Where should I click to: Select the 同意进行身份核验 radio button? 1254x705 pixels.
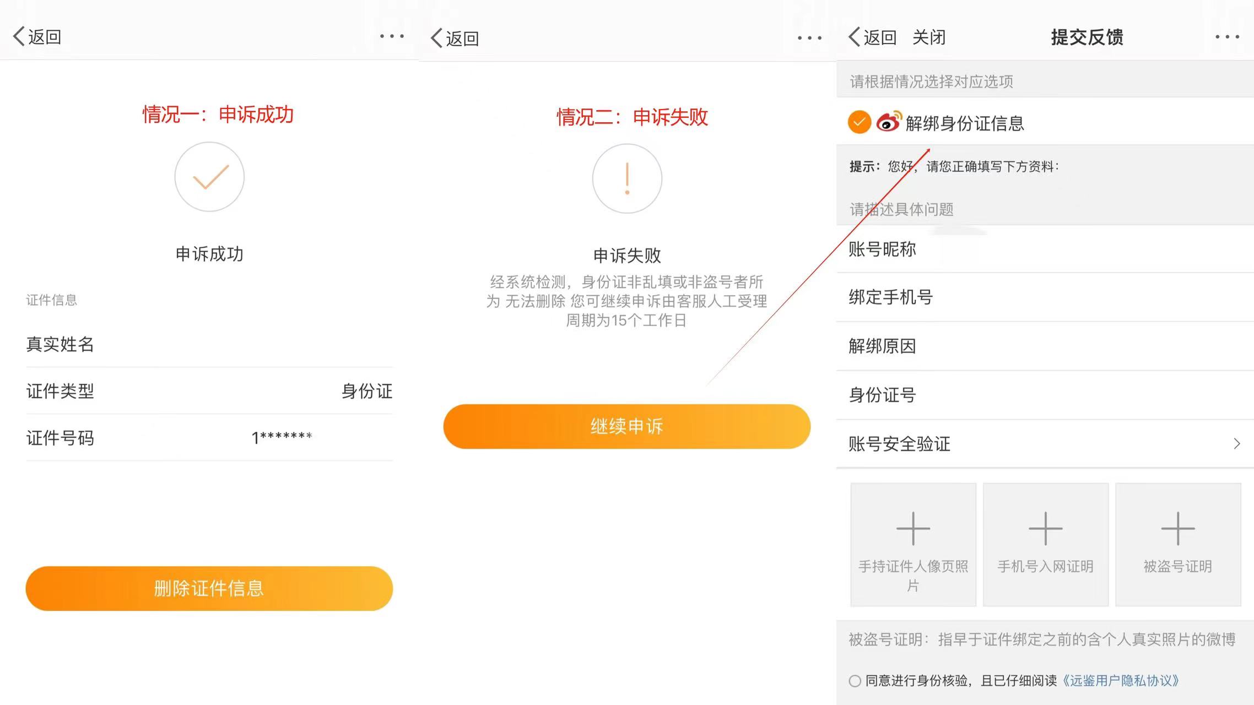click(855, 681)
